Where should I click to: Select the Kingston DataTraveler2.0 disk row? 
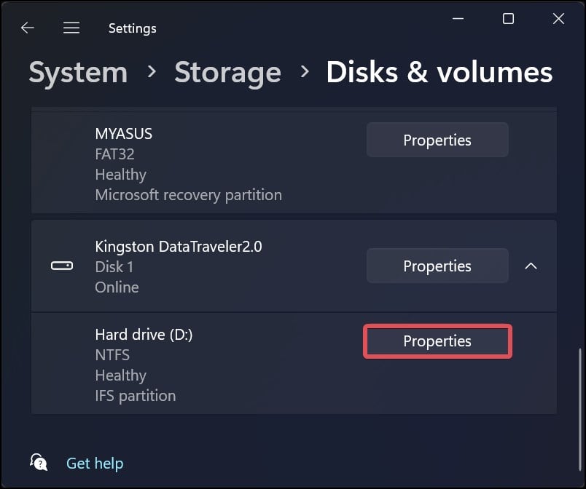point(294,266)
